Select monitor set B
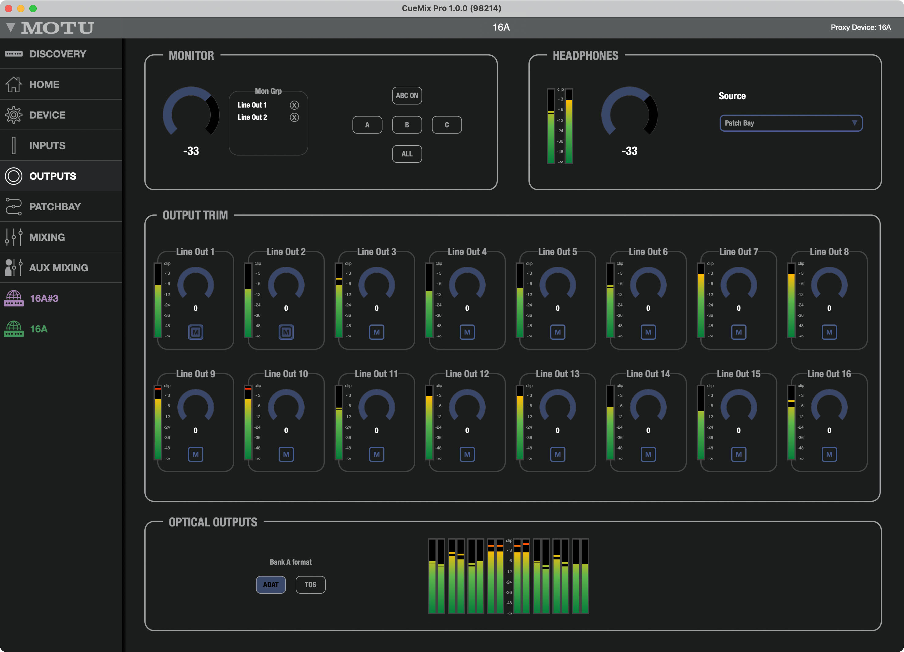 click(407, 125)
